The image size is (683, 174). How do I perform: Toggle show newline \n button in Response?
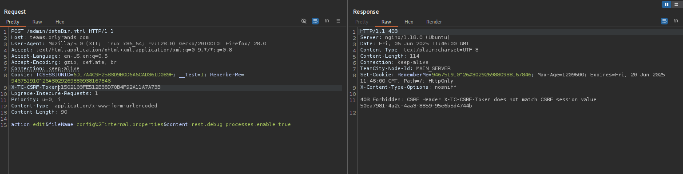tap(676, 21)
